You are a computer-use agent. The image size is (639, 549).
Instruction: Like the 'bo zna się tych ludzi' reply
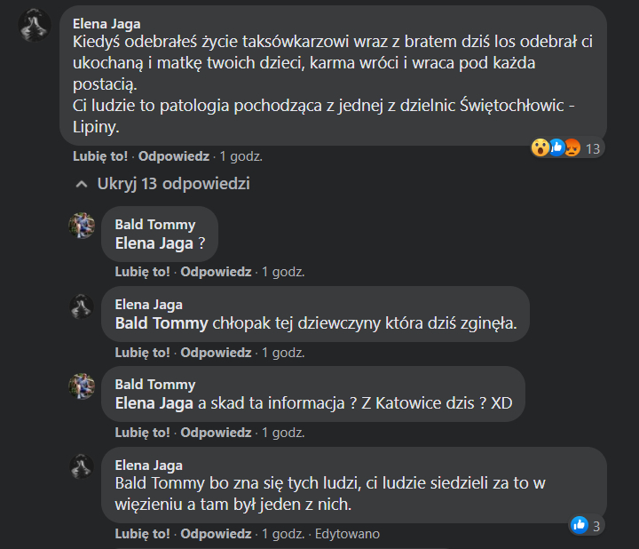tap(142, 534)
